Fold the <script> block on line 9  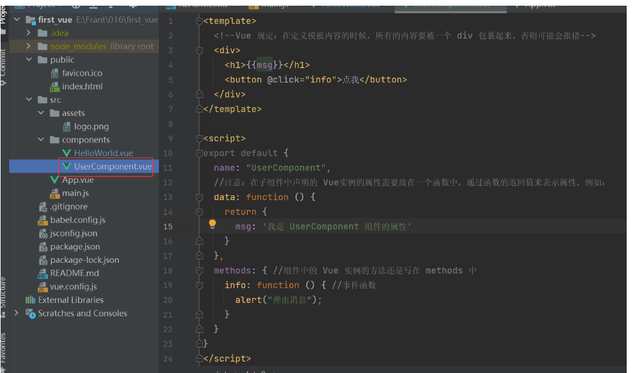click(199, 139)
